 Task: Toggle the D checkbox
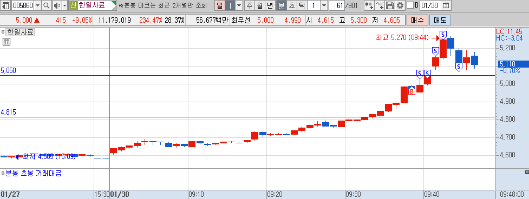point(410,5)
